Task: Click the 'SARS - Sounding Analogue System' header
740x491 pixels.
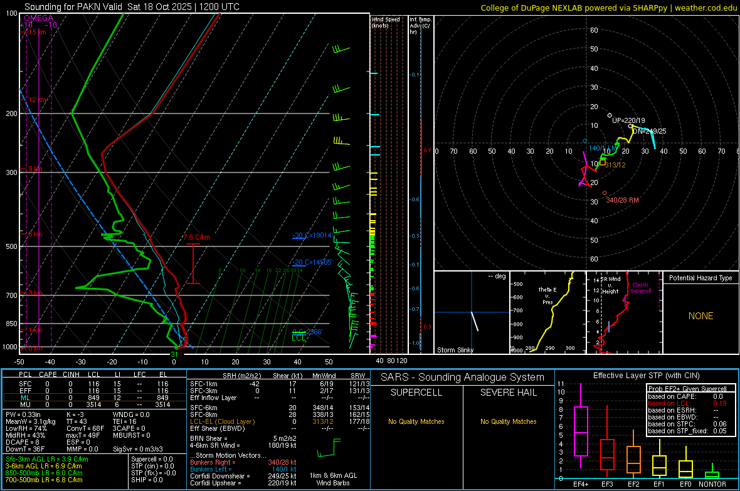Action: point(463,377)
